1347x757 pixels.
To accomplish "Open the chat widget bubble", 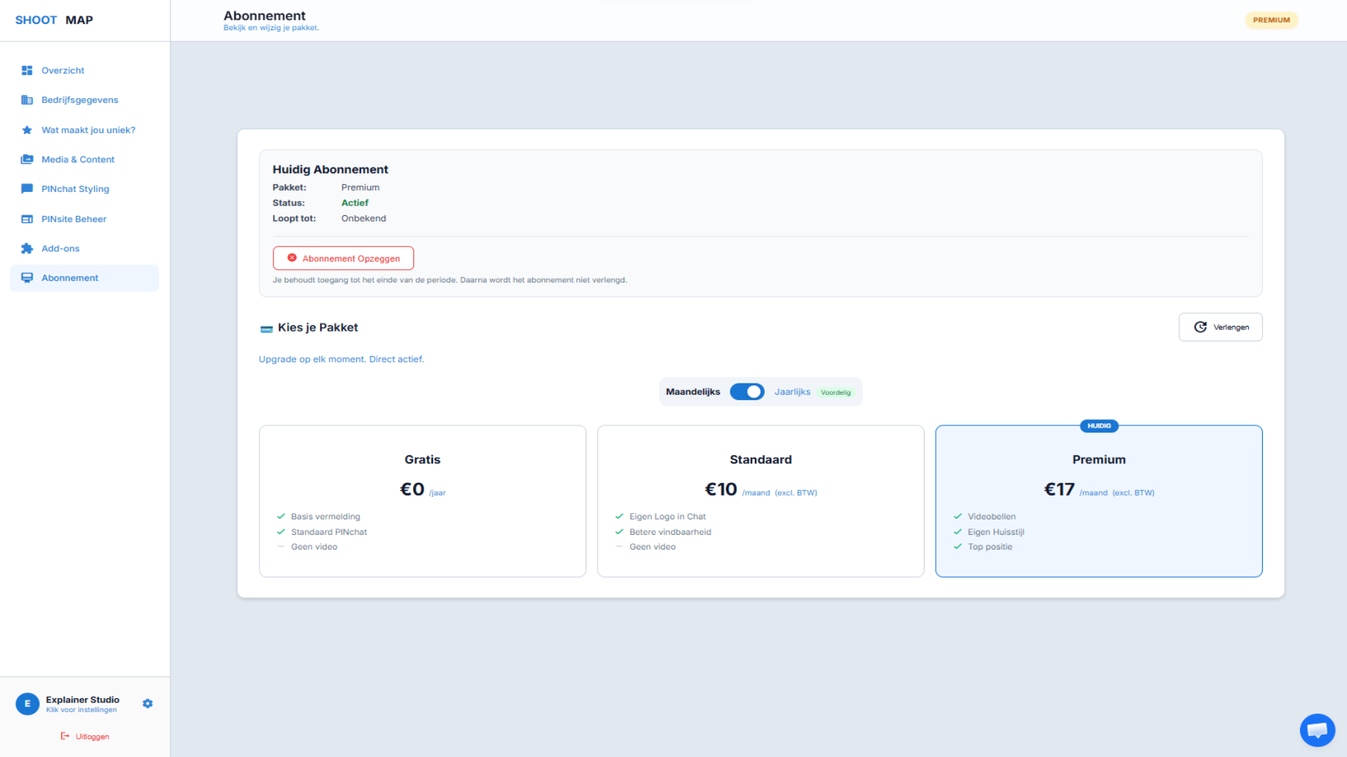I will tap(1317, 730).
